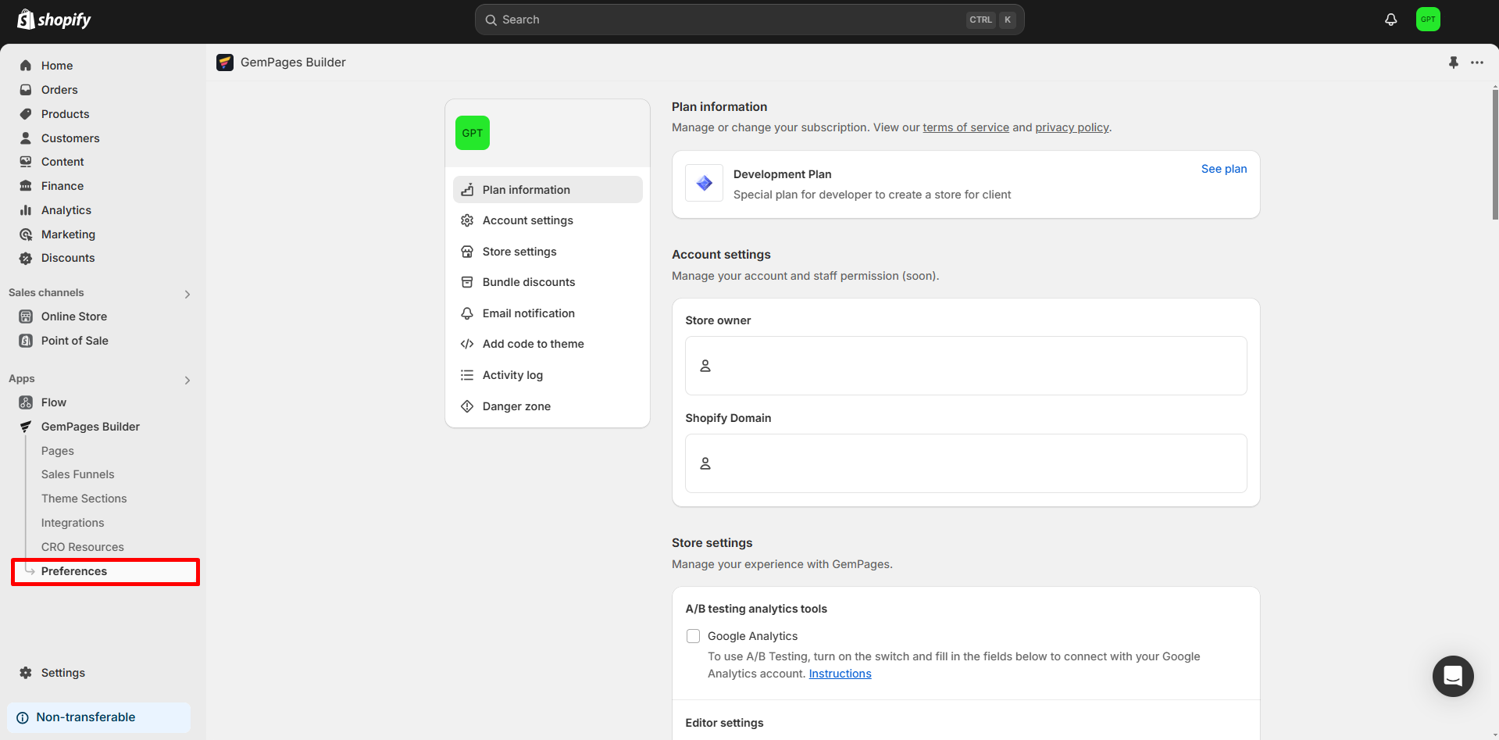The image size is (1499, 740).
Task: Open the three-dot more options menu
Action: click(x=1476, y=63)
